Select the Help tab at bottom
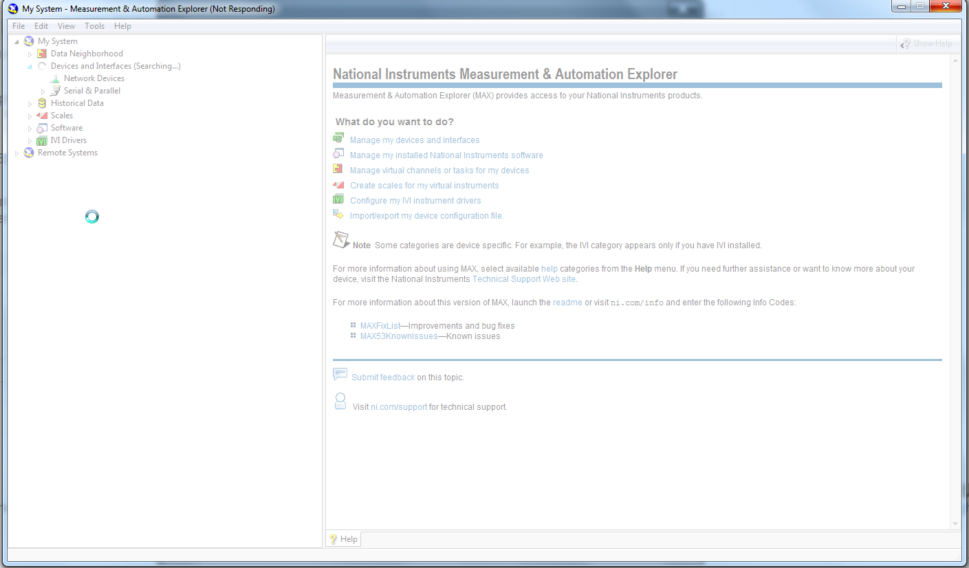Viewport: 969px width, 568px height. [343, 539]
